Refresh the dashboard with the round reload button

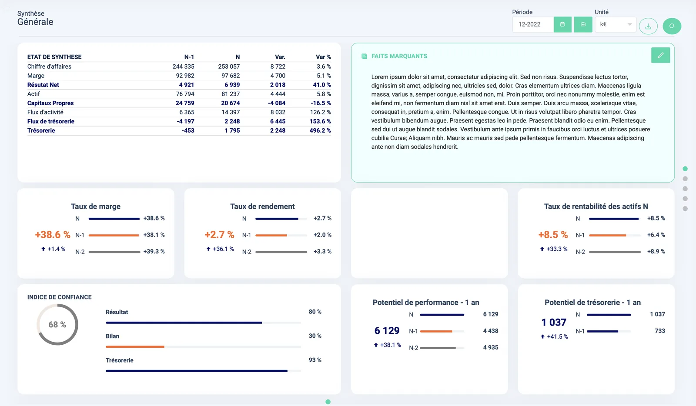(672, 26)
